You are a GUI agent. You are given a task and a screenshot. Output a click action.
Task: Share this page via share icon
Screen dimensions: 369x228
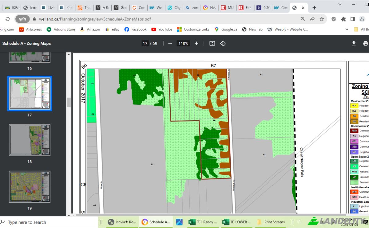tap(312, 19)
